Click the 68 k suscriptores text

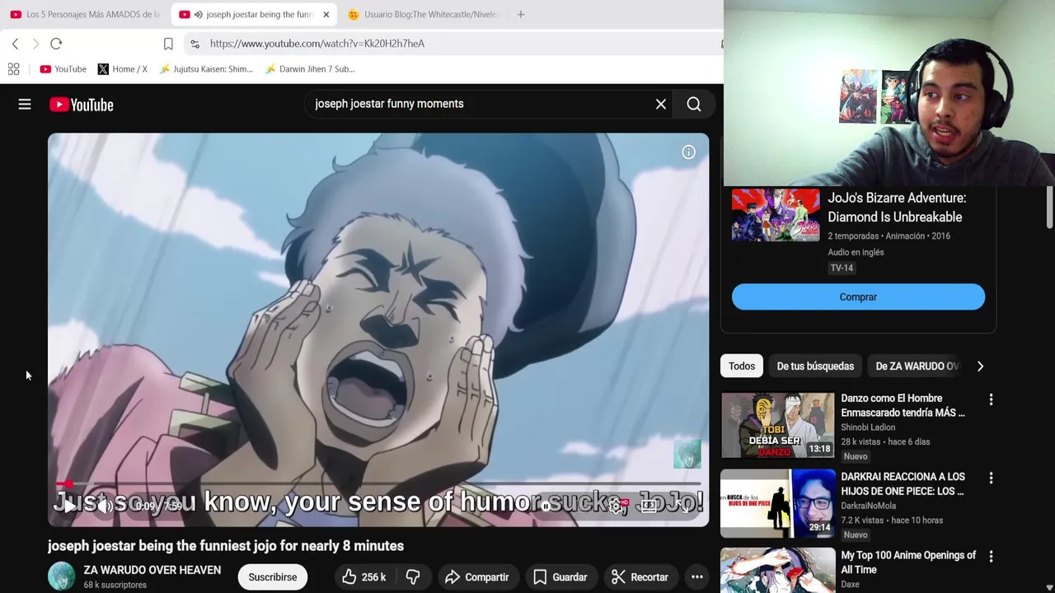pyautogui.click(x=115, y=586)
